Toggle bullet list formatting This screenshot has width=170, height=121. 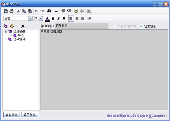[x=89, y=19]
